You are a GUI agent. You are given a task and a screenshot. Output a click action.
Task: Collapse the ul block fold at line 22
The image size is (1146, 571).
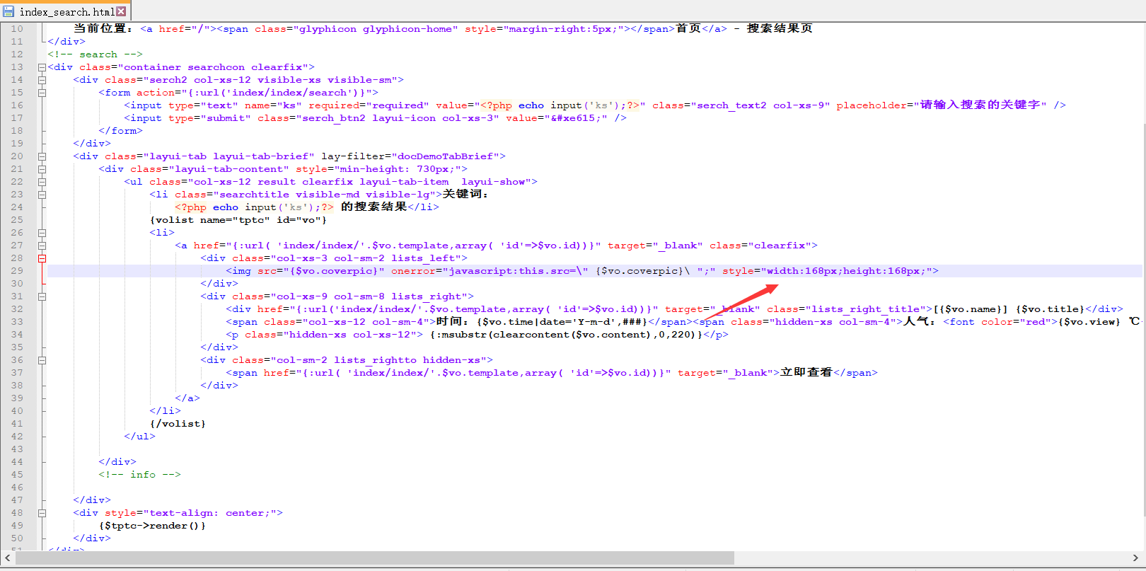42,182
